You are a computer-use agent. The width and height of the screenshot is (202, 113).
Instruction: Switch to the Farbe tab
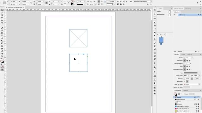click(183, 55)
